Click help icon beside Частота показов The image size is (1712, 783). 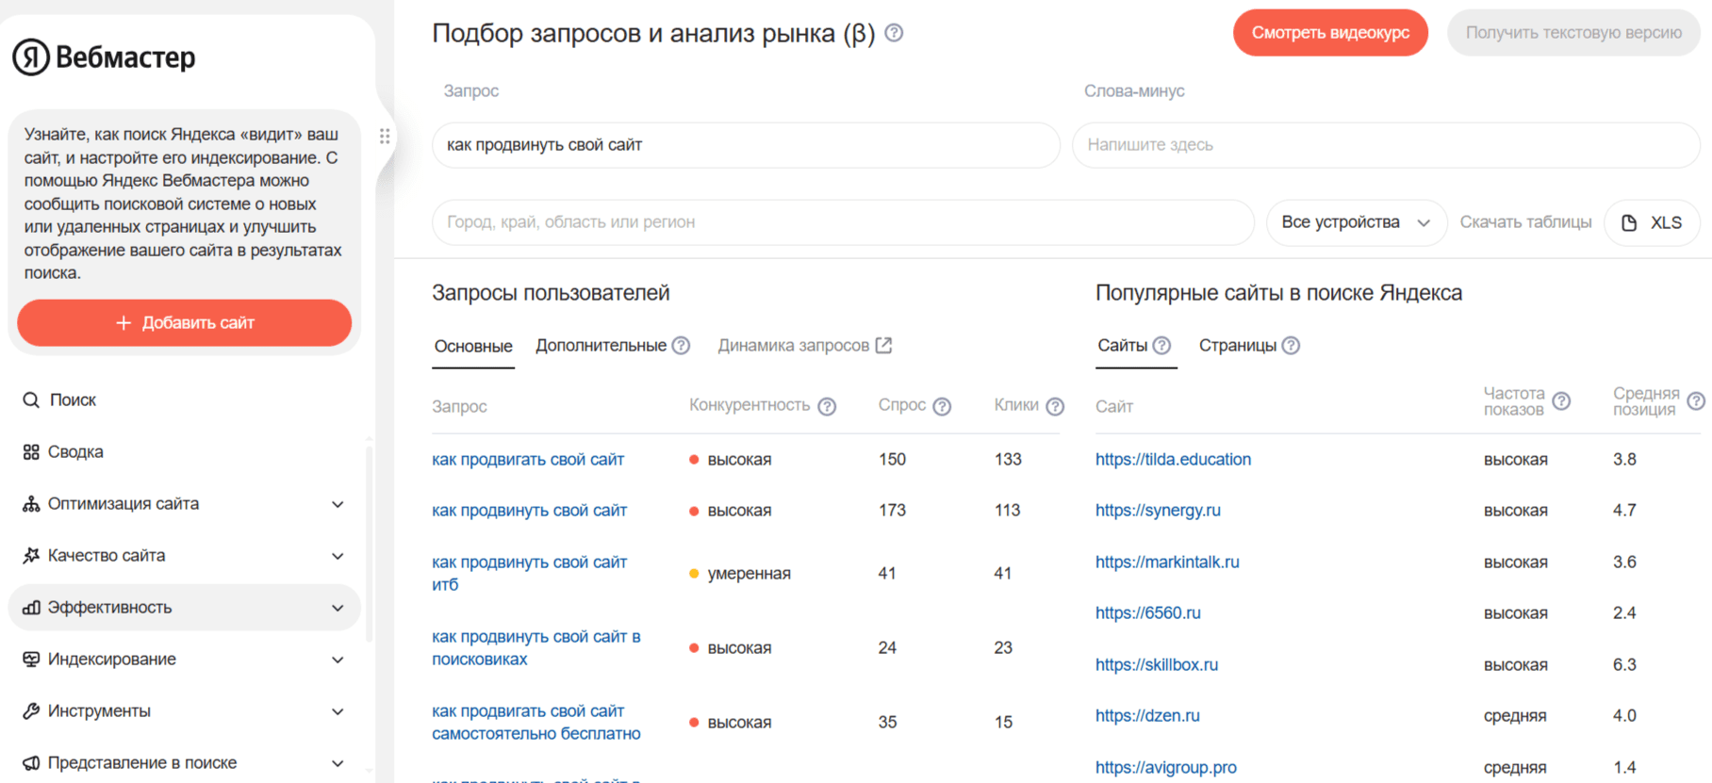(x=1561, y=401)
